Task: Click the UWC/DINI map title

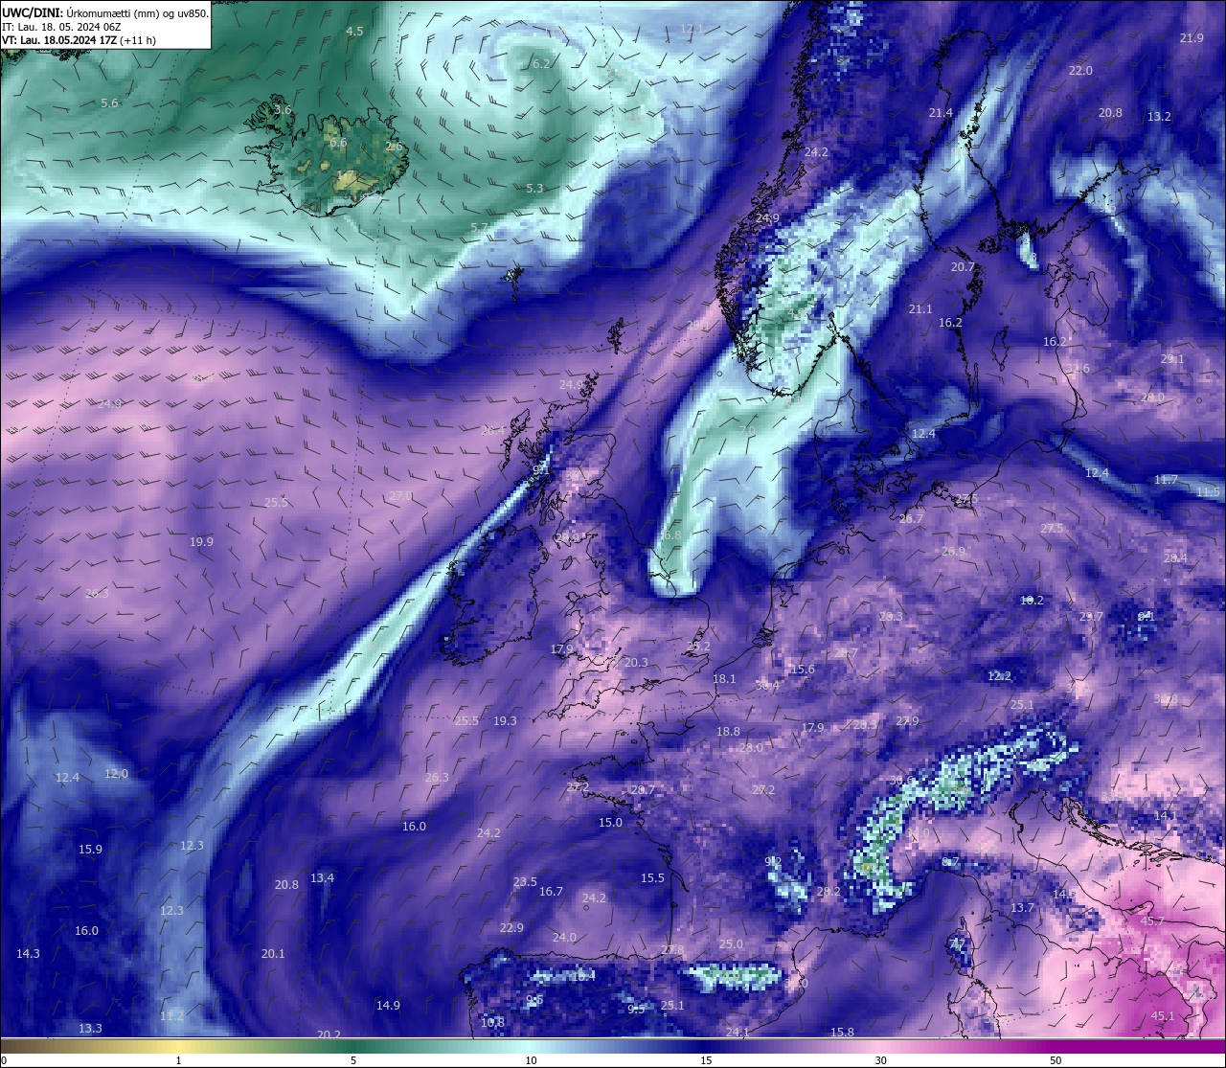Action: pyautogui.click(x=104, y=11)
